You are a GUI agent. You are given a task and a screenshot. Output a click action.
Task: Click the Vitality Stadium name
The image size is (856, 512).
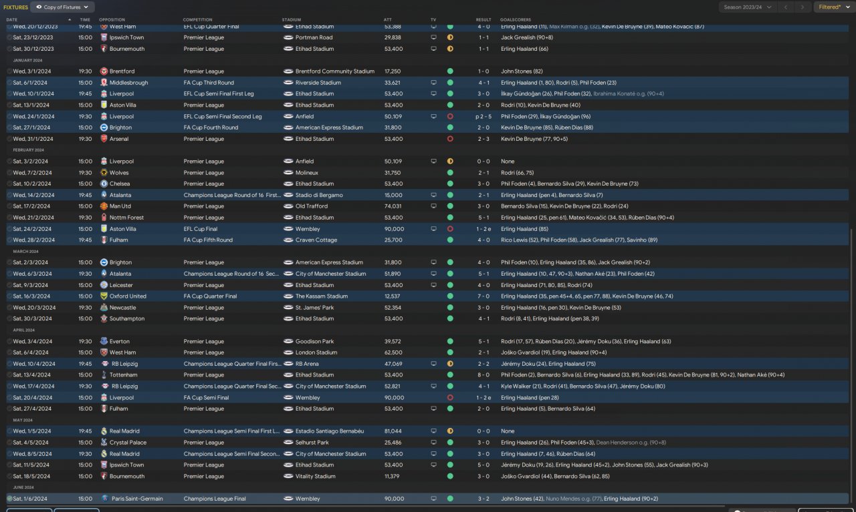click(315, 477)
